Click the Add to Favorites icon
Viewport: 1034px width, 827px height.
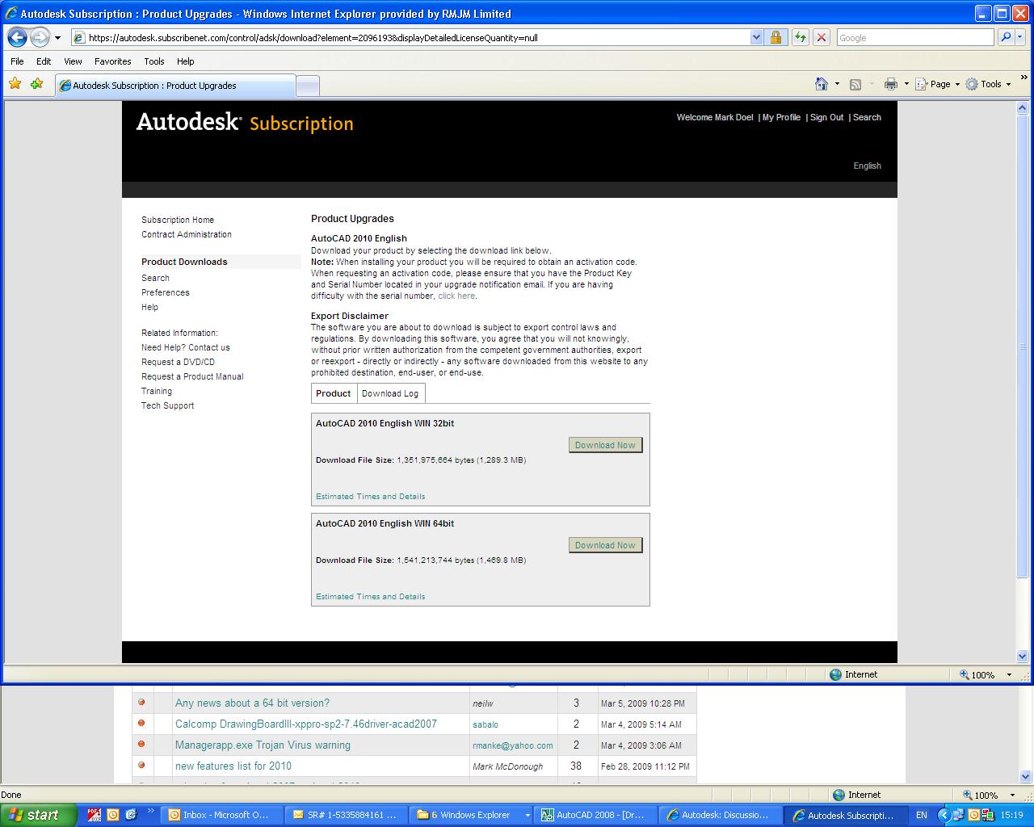pyautogui.click(x=36, y=84)
